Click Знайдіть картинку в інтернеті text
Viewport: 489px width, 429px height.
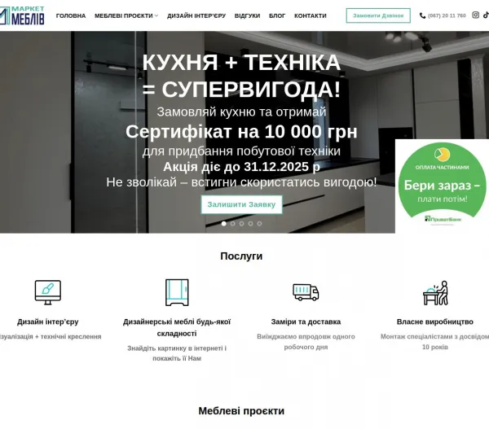point(177,353)
